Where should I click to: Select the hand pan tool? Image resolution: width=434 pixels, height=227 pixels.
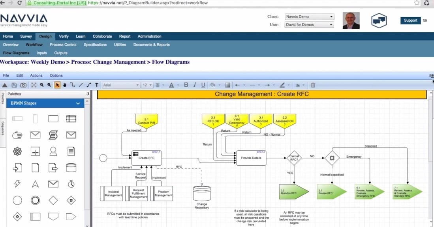(x=65, y=85)
